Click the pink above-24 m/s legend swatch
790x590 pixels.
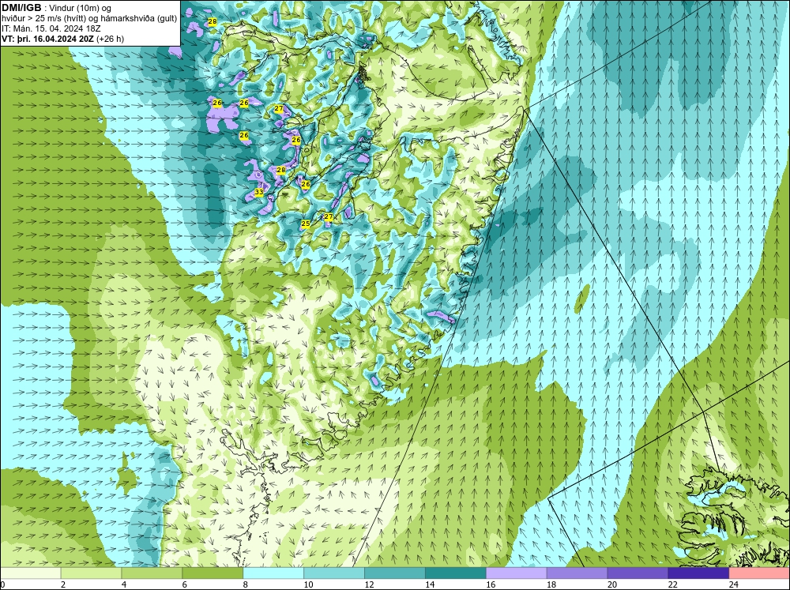click(x=759, y=573)
